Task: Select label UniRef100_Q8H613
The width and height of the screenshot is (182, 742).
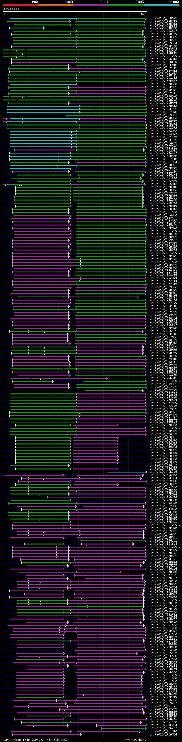Action: point(163,106)
